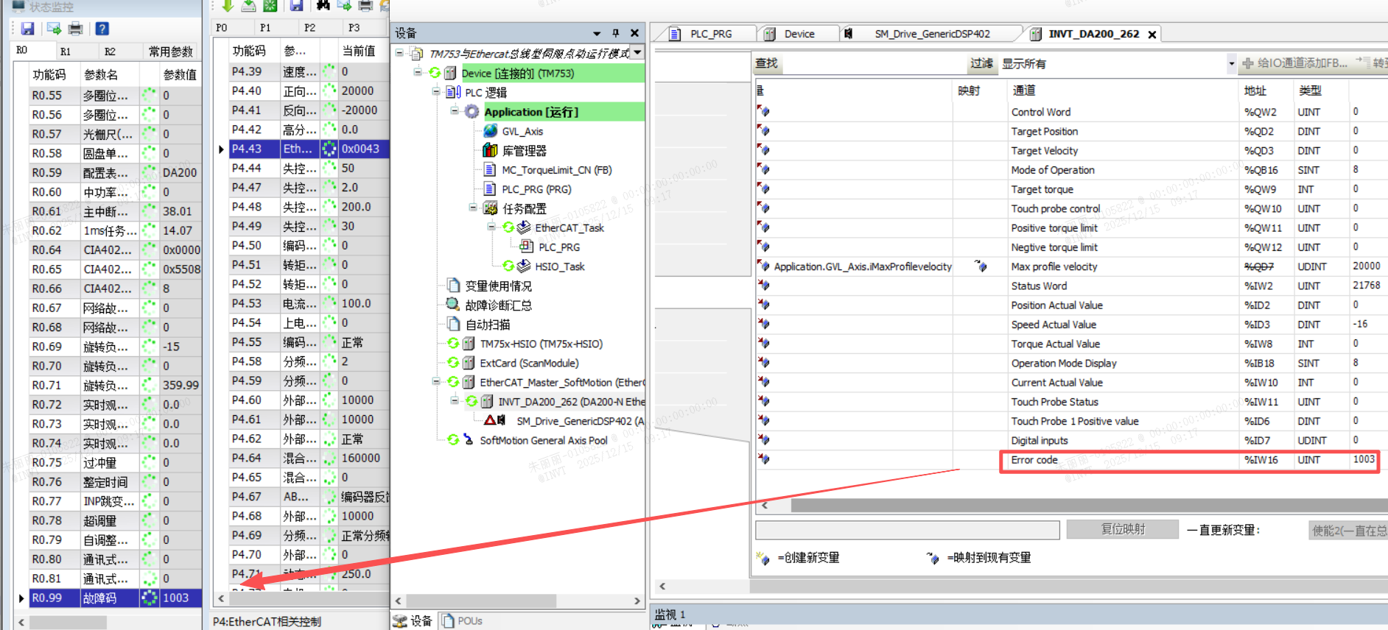Click the 复位映射 button
Viewport: 1388px width, 630px height.
1123,529
